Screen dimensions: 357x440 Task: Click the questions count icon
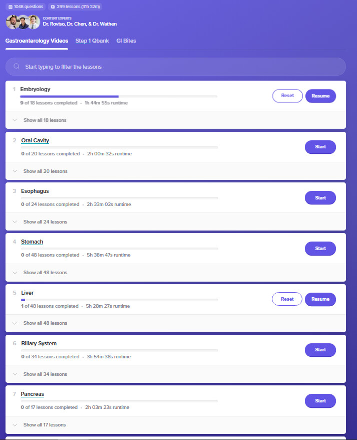point(11,7)
